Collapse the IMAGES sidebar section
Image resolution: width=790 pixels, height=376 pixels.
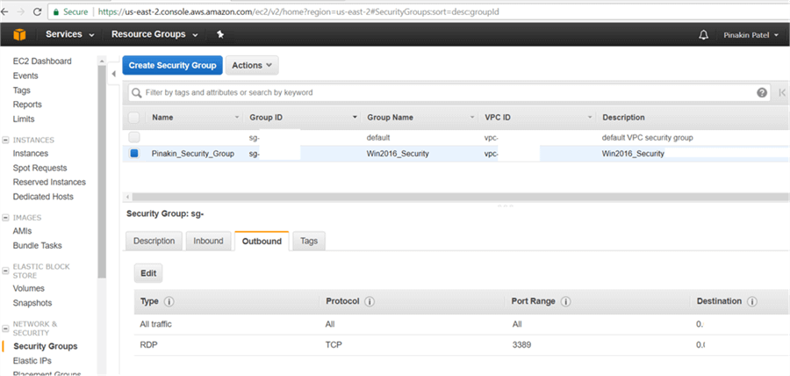5,218
